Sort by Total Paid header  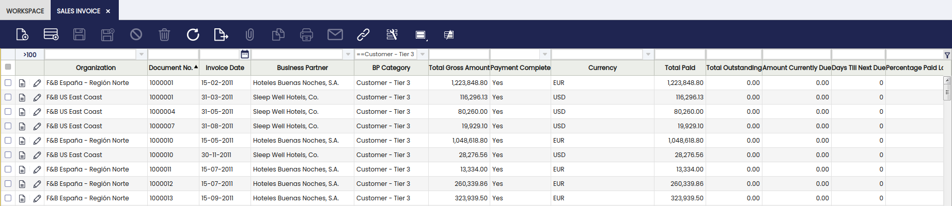[680, 67]
